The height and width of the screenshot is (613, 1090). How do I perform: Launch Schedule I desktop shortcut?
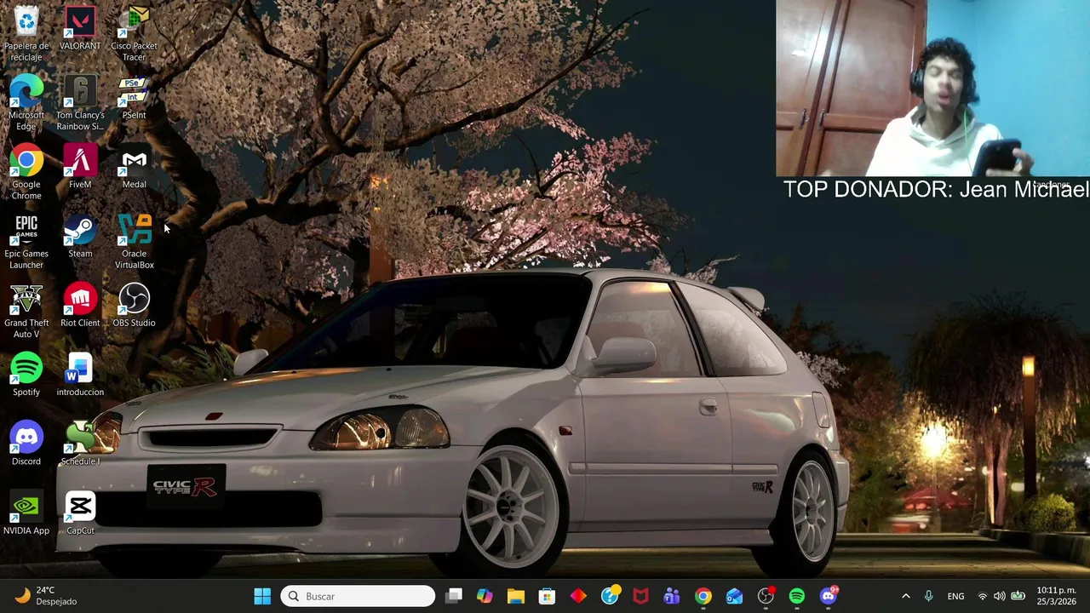click(x=80, y=444)
